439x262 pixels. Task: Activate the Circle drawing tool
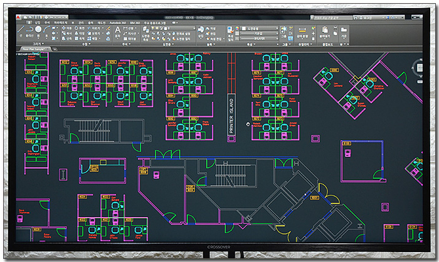pos(39,29)
